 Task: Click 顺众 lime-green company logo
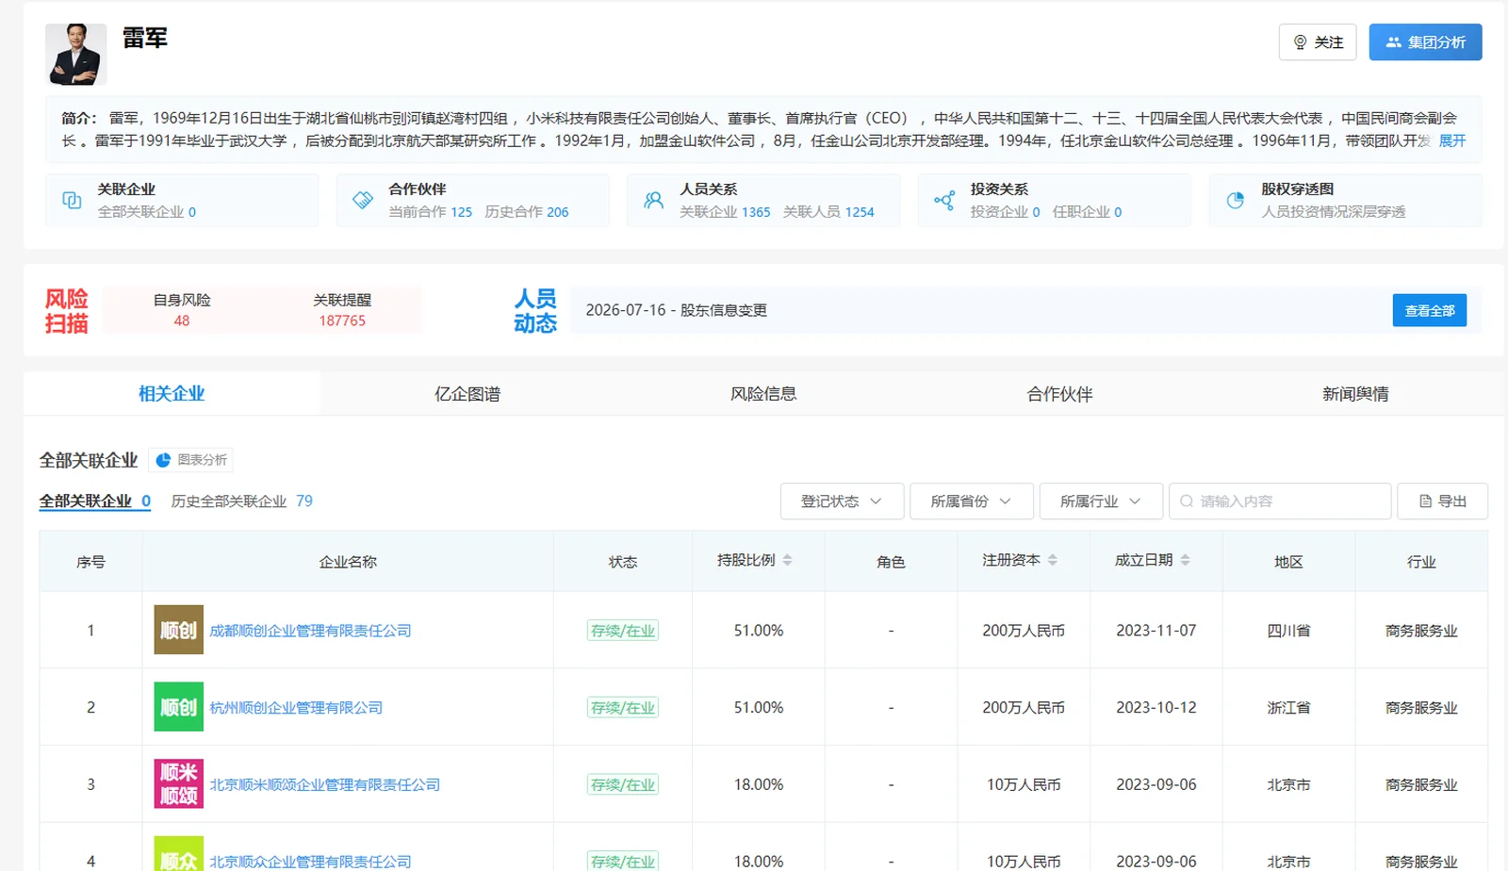point(179,854)
